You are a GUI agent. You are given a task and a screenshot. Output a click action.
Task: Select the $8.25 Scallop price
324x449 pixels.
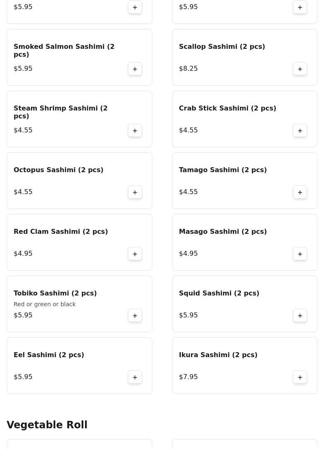(188, 69)
